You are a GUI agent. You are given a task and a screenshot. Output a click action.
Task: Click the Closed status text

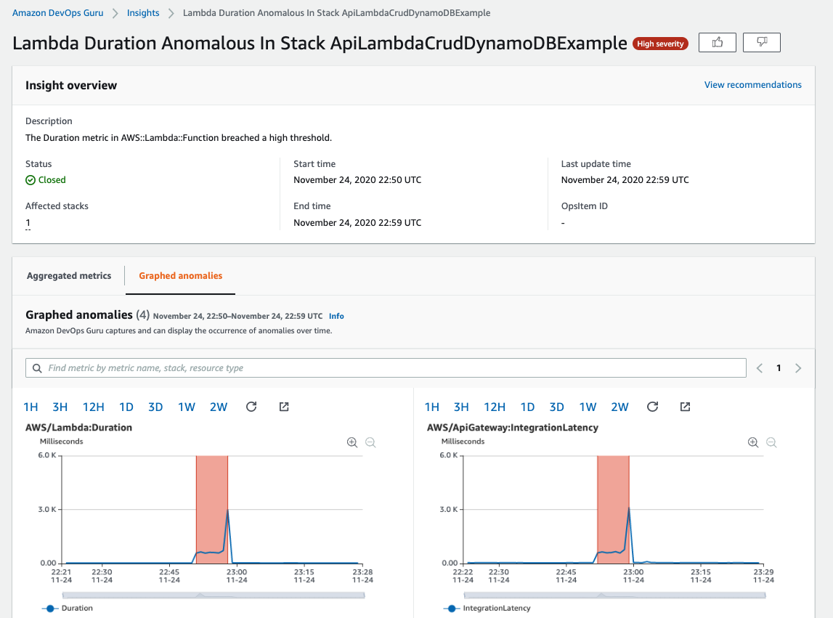coord(52,179)
